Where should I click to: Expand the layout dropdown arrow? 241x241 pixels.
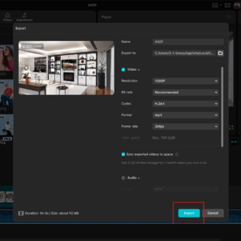click(220, 5)
